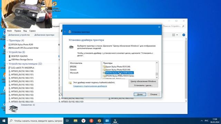Select EPSON in the manufacturer list
Viewport: 221px width, 124px height.
[73, 66]
